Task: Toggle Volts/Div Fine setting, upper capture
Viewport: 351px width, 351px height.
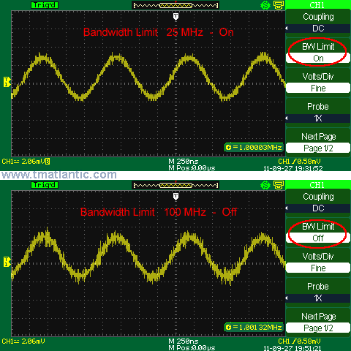Action: click(x=318, y=88)
